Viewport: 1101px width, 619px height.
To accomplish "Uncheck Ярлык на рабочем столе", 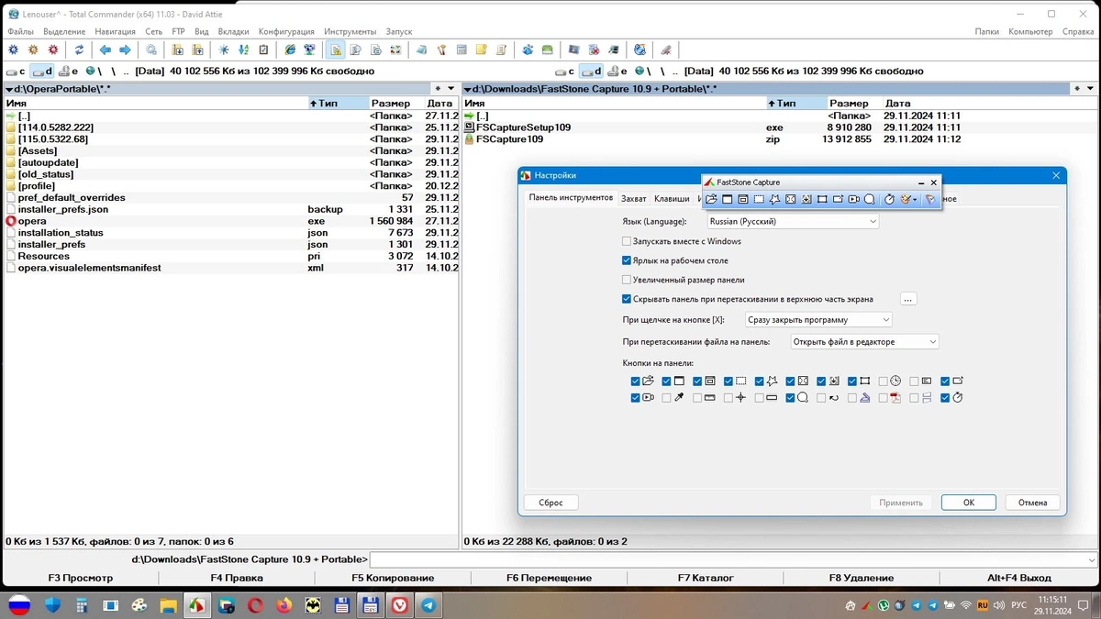I will click(x=627, y=260).
